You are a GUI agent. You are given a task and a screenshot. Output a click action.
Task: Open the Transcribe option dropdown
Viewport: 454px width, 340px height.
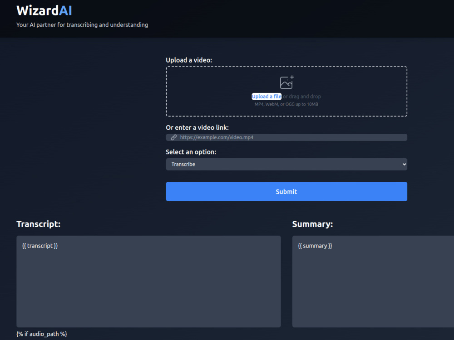[286, 164]
